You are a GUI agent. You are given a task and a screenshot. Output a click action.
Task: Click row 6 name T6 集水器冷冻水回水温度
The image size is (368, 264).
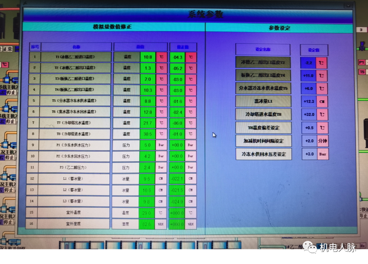pos(74,112)
